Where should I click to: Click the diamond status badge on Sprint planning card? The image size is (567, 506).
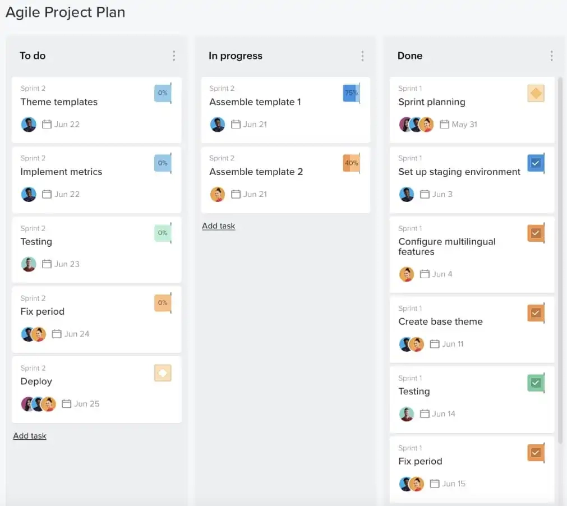[536, 93]
